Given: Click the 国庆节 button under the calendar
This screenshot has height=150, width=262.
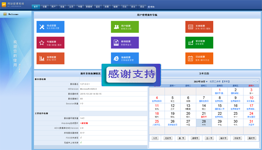Looking at the screenshot, I should click(x=252, y=138).
